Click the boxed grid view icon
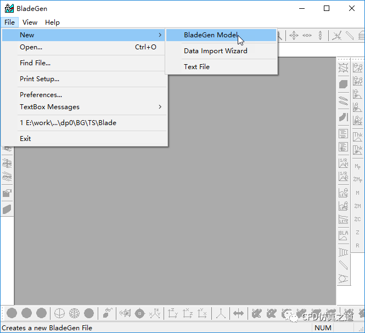 pyautogui.click(x=344, y=67)
